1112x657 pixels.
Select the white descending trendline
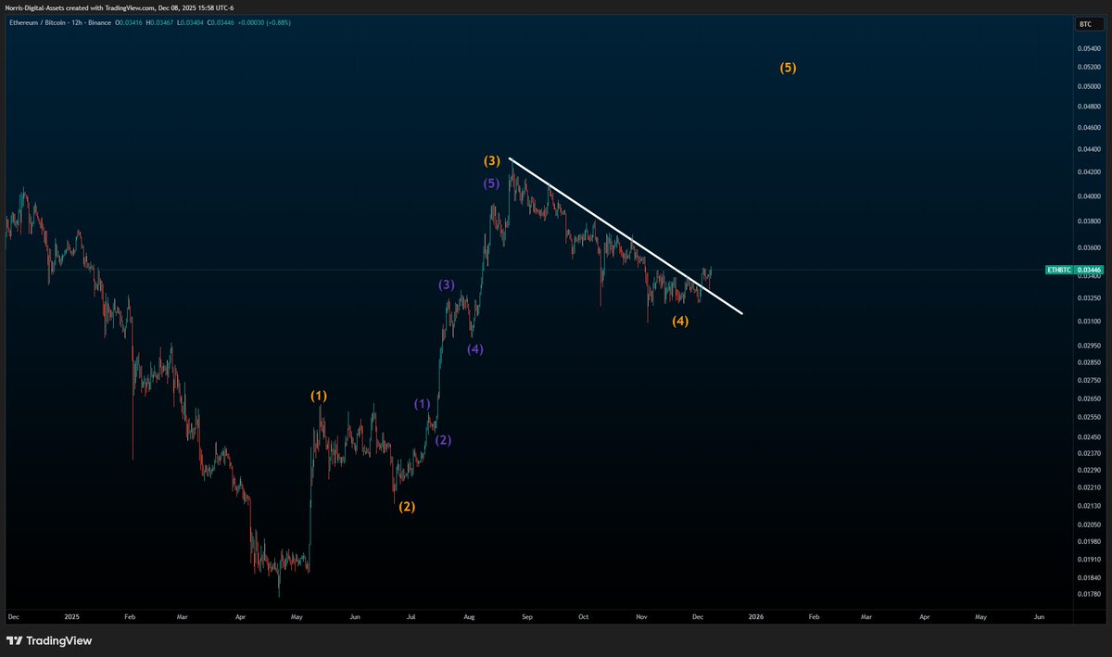tap(626, 236)
